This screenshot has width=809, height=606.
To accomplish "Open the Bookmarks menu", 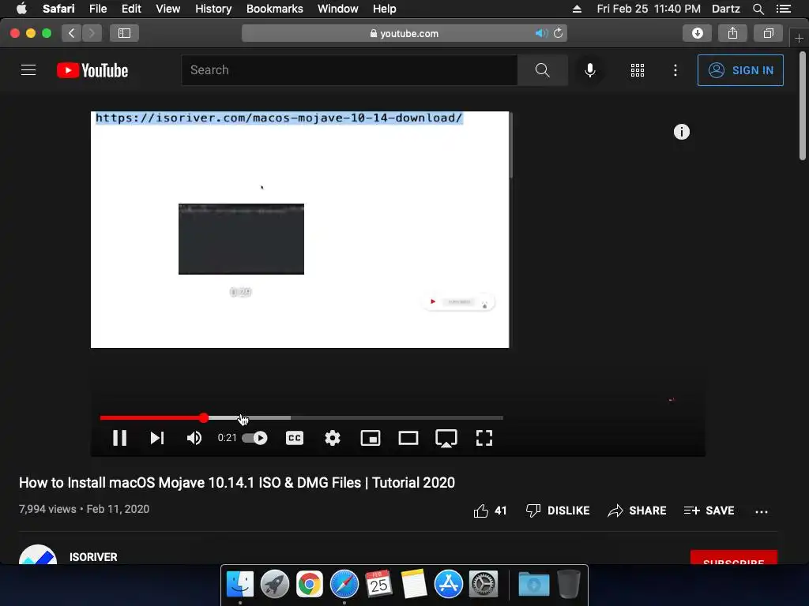I will click(274, 9).
